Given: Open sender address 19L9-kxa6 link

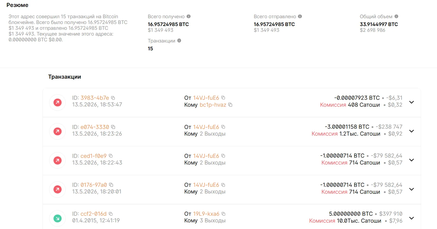Looking at the screenshot, I should tap(206, 214).
